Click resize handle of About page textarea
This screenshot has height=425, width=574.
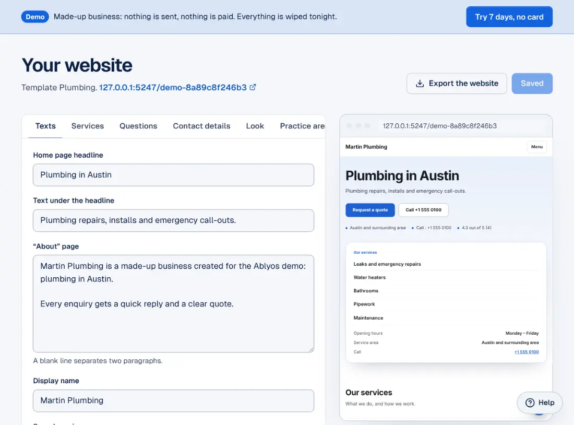click(x=311, y=349)
